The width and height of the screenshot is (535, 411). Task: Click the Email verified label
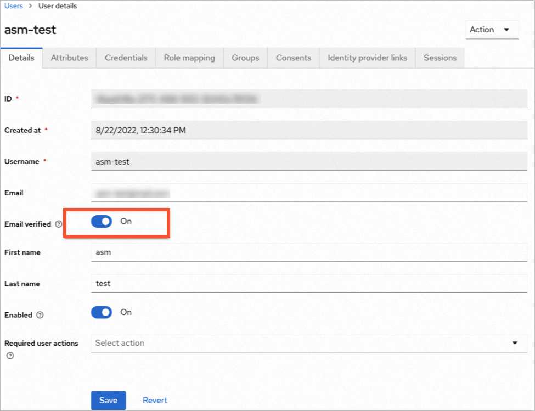coord(27,224)
